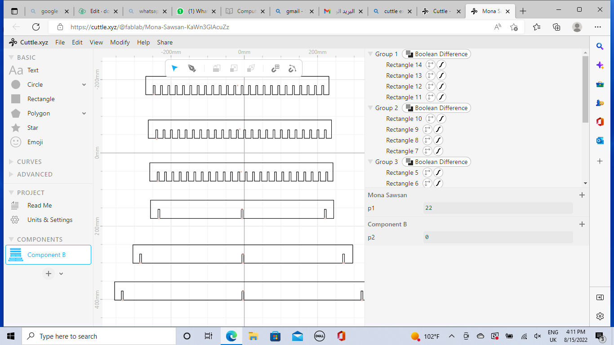Image resolution: width=614 pixels, height=345 pixels.
Task: Collapse Group 1 in the layer tree
Action: (x=370, y=54)
